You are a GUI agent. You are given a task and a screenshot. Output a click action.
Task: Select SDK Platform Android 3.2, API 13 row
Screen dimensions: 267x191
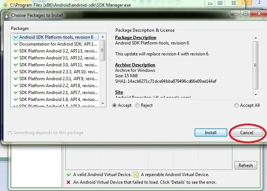[x=56, y=51]
